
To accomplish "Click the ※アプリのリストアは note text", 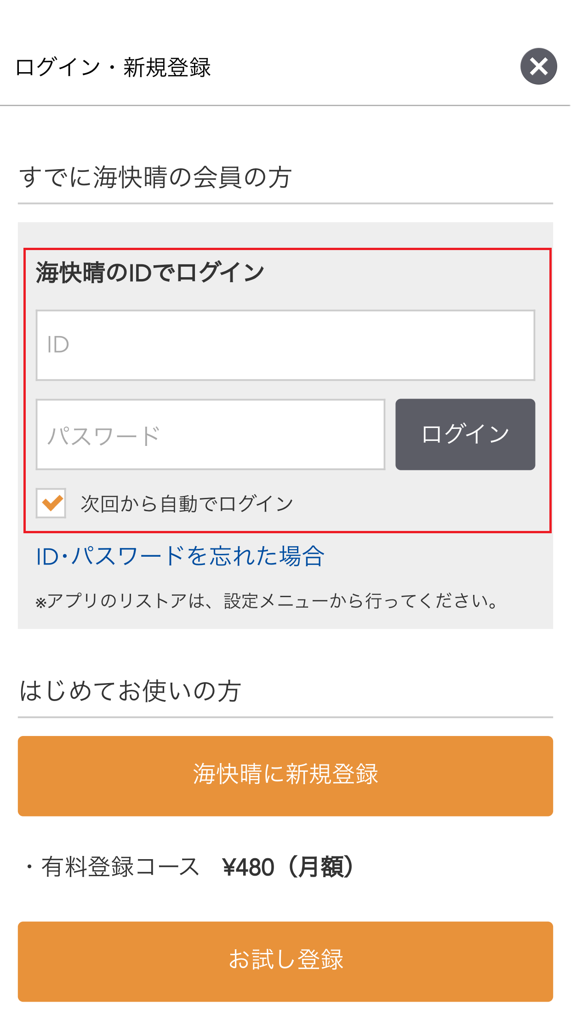I will [x=268, y=601].
